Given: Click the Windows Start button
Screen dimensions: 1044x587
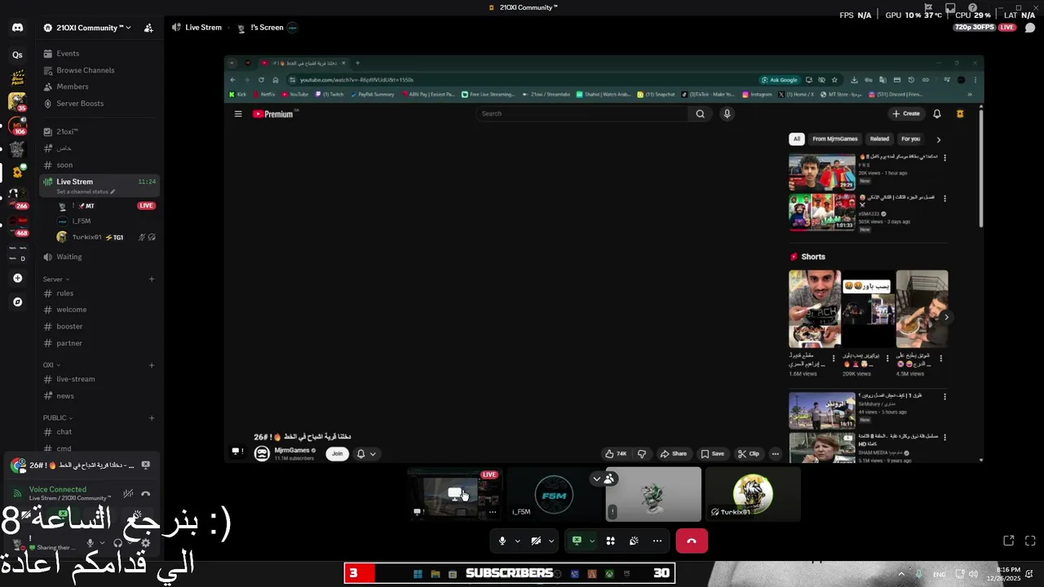Looking at the screenshot, I should (418, 574).
